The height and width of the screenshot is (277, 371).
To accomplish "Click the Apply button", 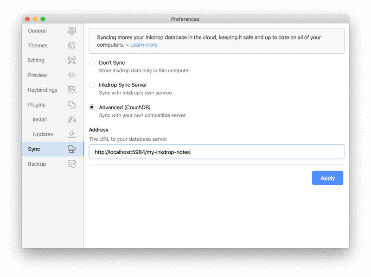I will pos(327,178).
